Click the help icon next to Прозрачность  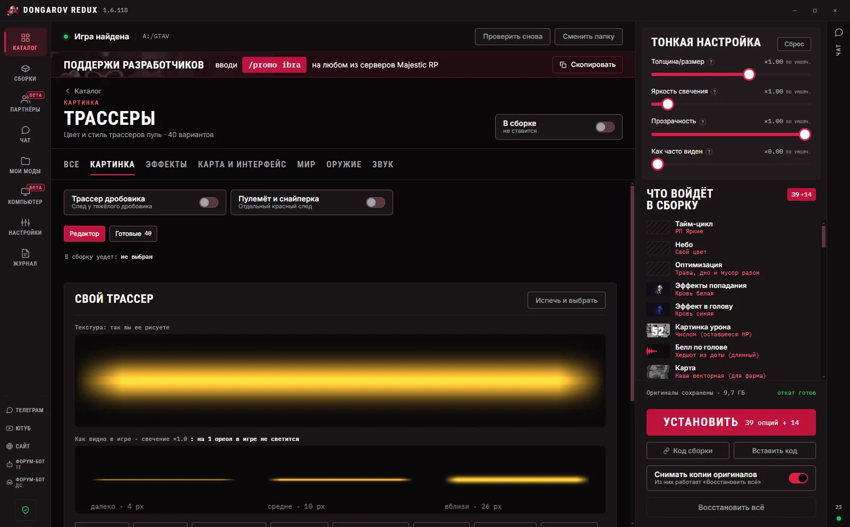702,122
